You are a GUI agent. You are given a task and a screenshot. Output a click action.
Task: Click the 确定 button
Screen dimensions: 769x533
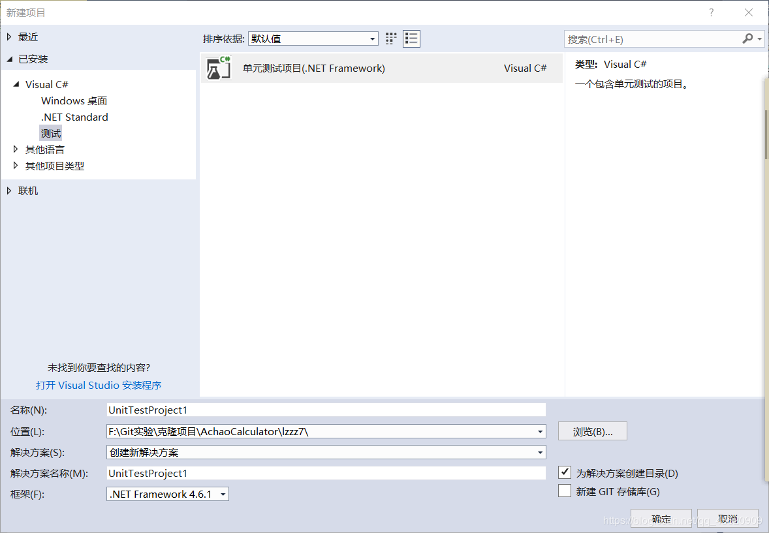tap(661, 518)
